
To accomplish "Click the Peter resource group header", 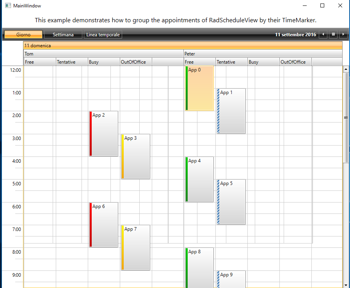I will tap(263, 54).
